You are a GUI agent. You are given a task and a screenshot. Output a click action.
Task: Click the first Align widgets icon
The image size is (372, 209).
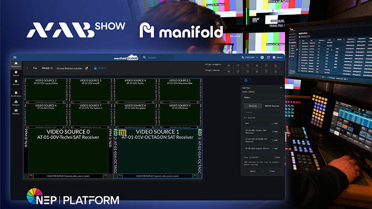pos(229,66)
